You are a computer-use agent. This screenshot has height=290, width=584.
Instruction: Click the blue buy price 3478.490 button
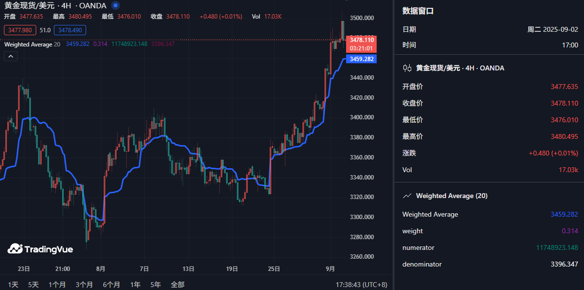click(70, 30)
